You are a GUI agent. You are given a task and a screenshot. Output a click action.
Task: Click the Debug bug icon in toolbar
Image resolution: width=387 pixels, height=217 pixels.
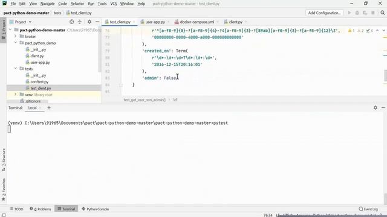[357, 13]
